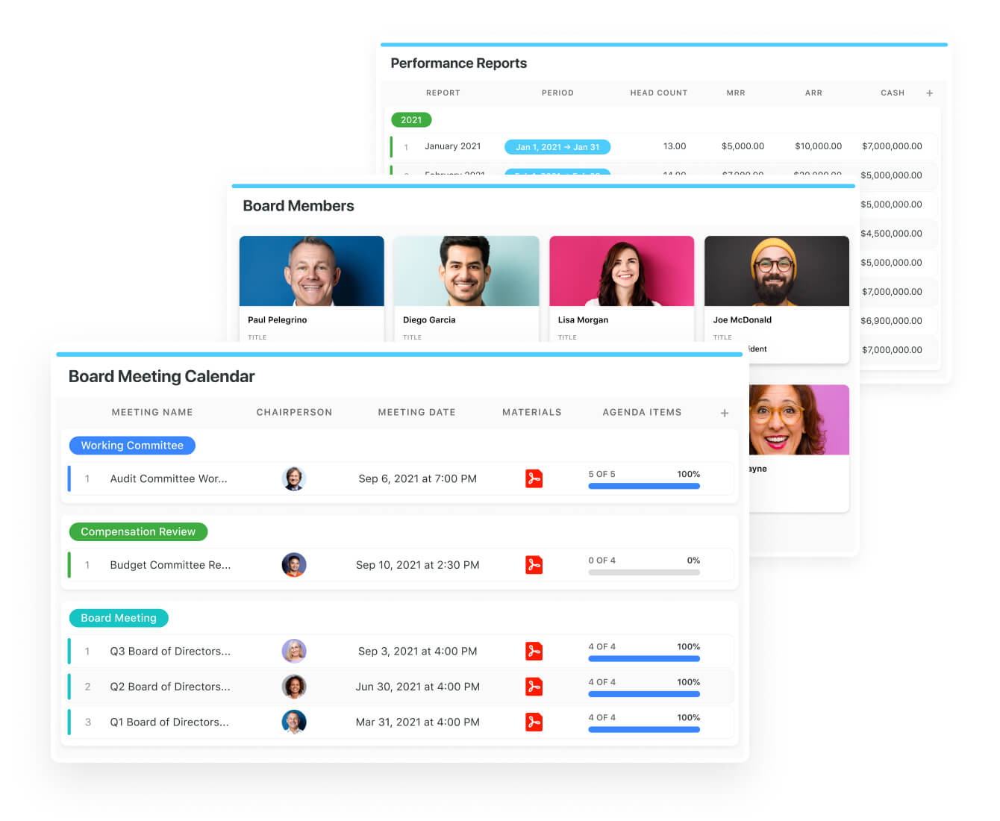Screen dimensions: 1000x821
Task: Click the Audit Committee chairperson avatar
Action: 294,478
